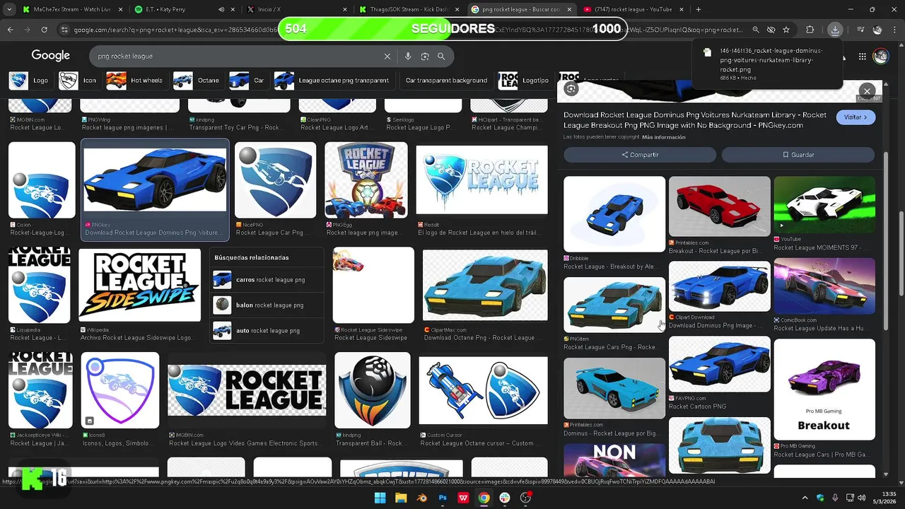Filter results by Icon chip
This screenshot has width=905, height=509.
point(78,81)
